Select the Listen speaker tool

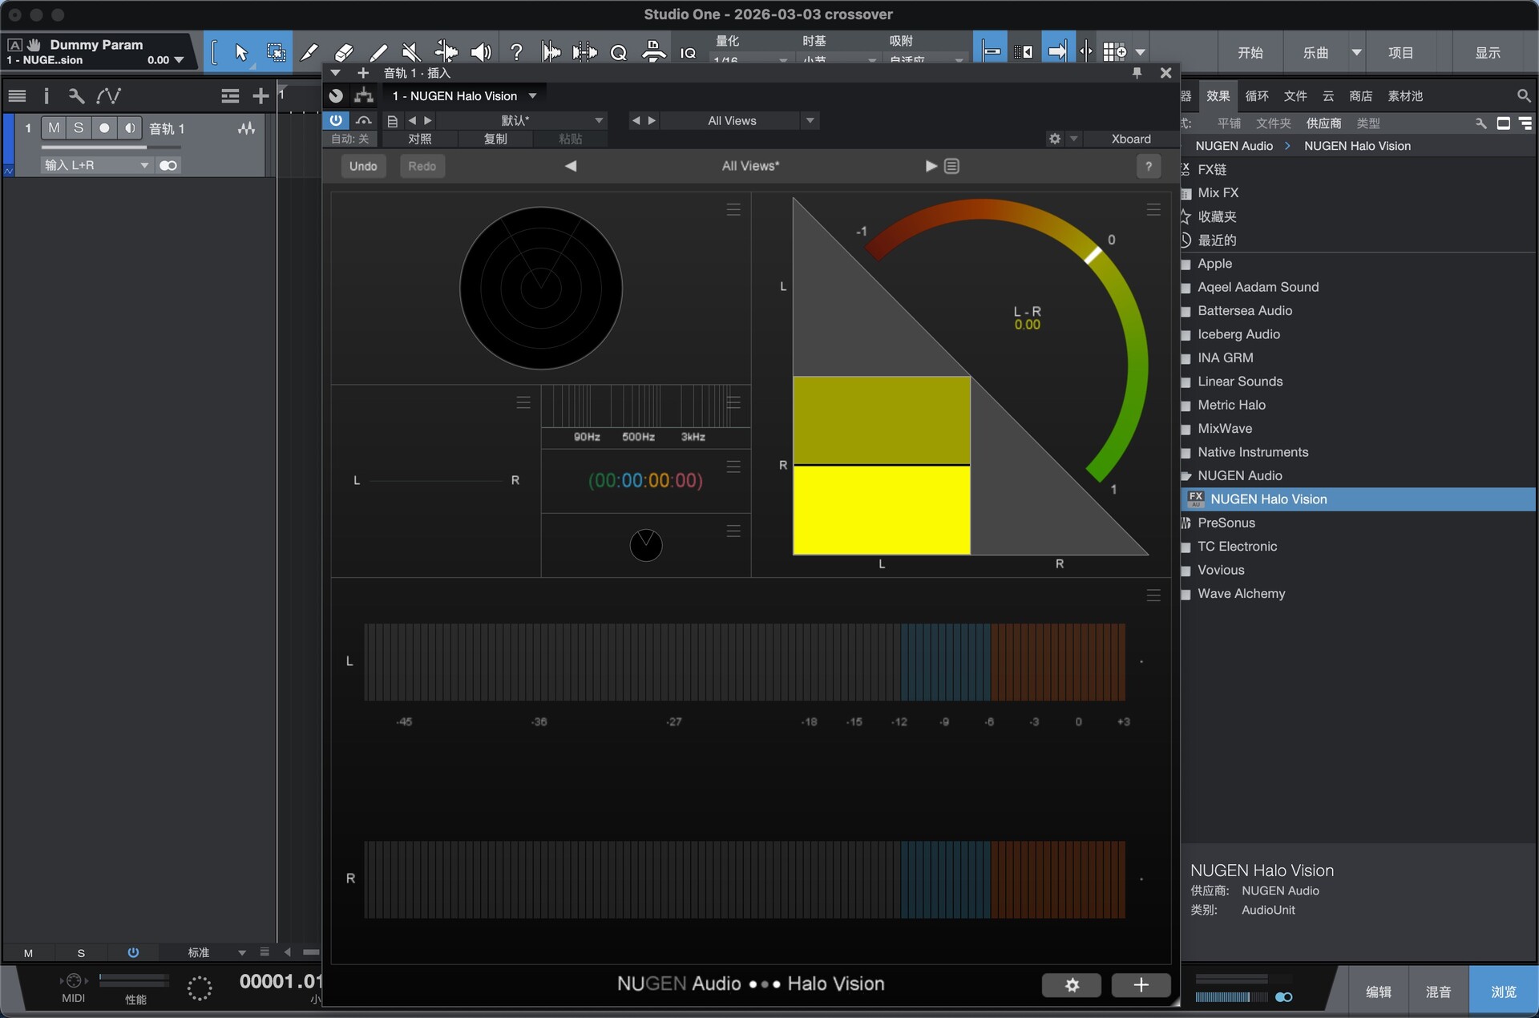pos(480,53)
